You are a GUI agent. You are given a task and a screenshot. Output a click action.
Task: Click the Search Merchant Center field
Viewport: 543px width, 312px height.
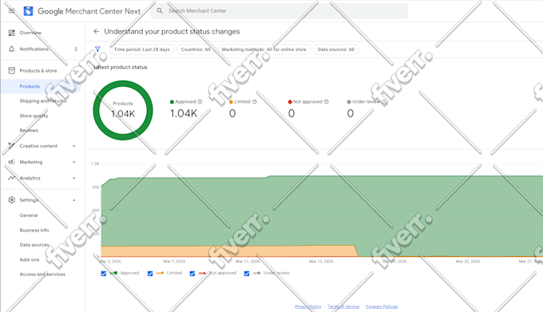click(x=279, y=10)
